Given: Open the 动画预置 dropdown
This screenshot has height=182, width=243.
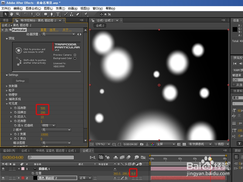Looking at the screenshot, I should (x=58, y=34).
